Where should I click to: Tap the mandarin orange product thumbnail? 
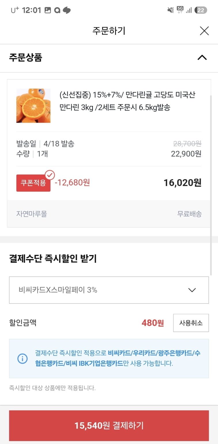point(33,106)
